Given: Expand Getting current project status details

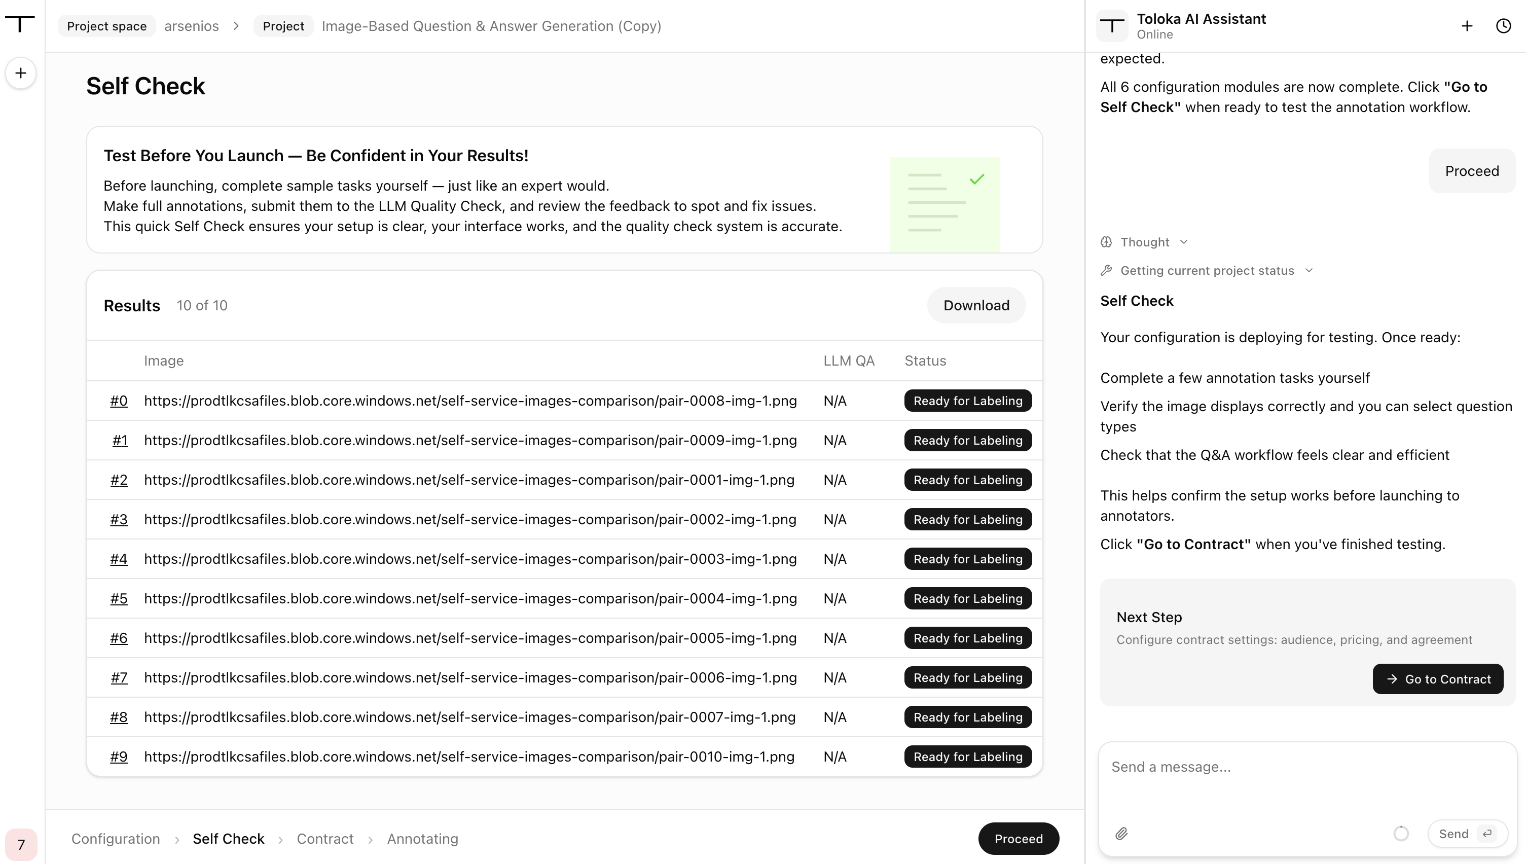Looking at the screenshot, I should [x=1309, y=271].
